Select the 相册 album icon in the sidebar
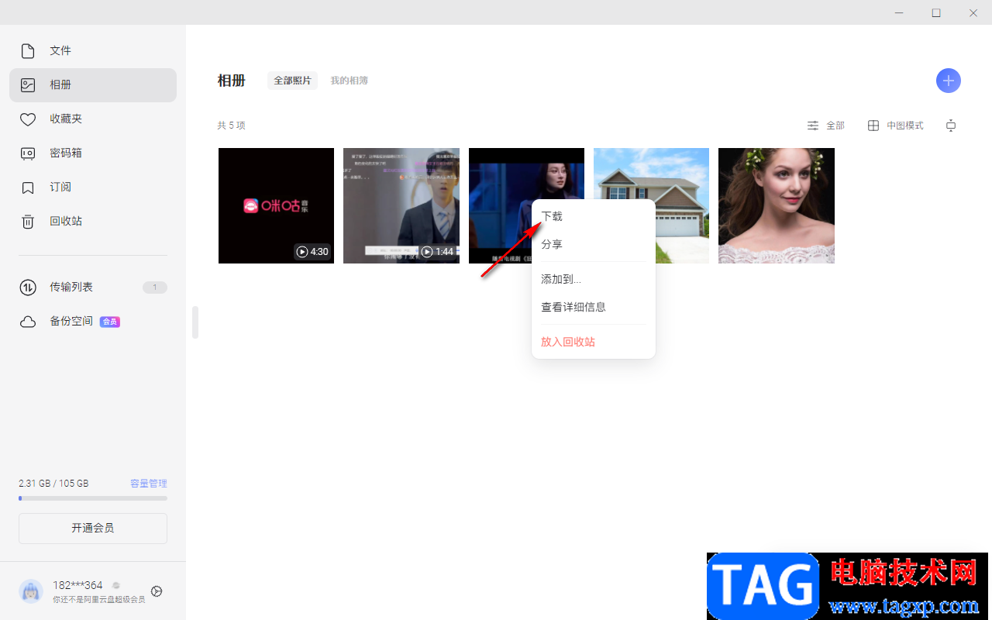The image size is (992, 620). tap(28, 85)
